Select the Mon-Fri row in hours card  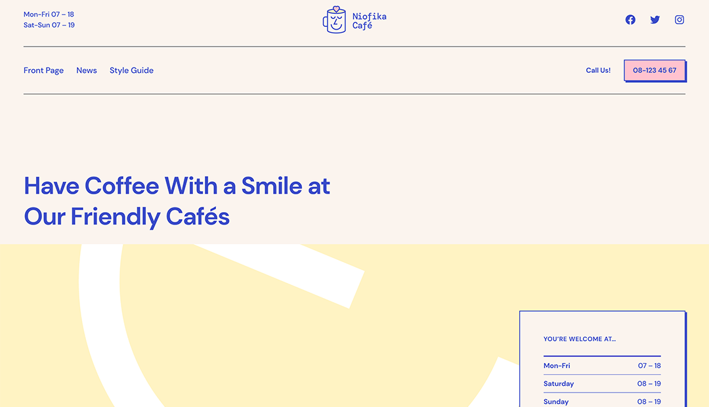(602, 366)
